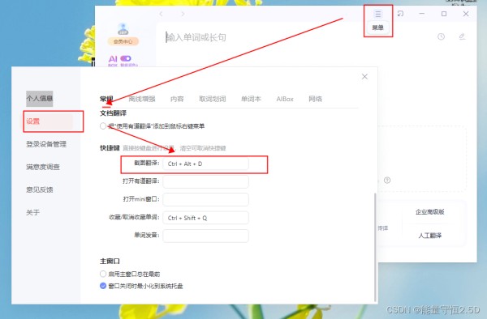This screenshot has height=319, width=487.
Task: Switch to the 内容 tab
Action: pos(177,99)
